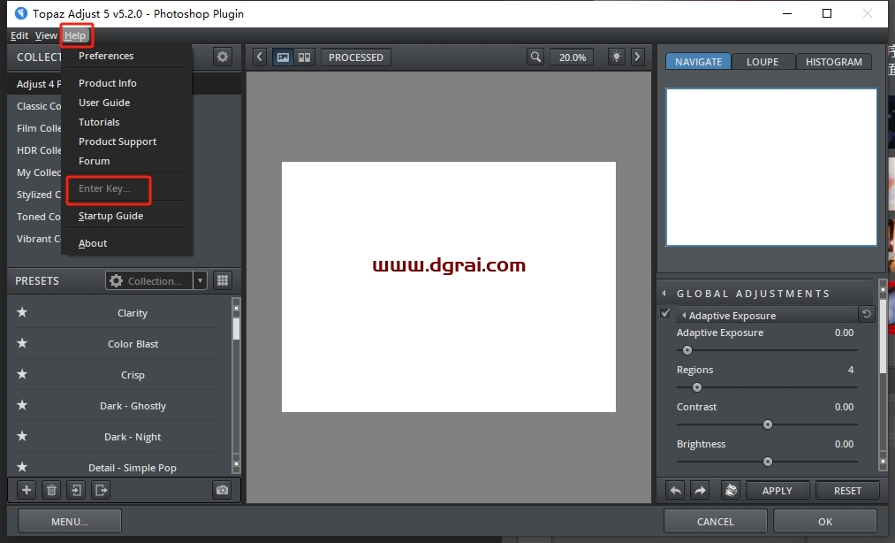Select About in Help menu
The image size is (895, 543).
pos(93,243)
